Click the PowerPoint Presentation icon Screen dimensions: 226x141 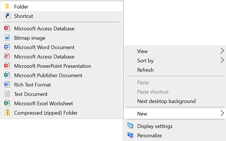tap(7, 66)
